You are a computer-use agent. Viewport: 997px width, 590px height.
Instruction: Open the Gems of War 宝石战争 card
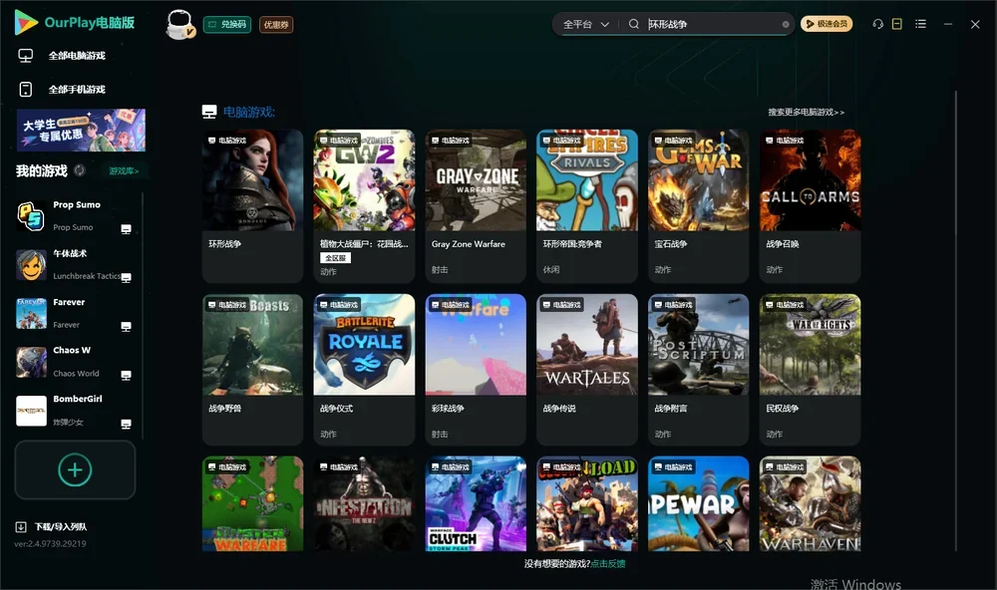click(698, 206)
